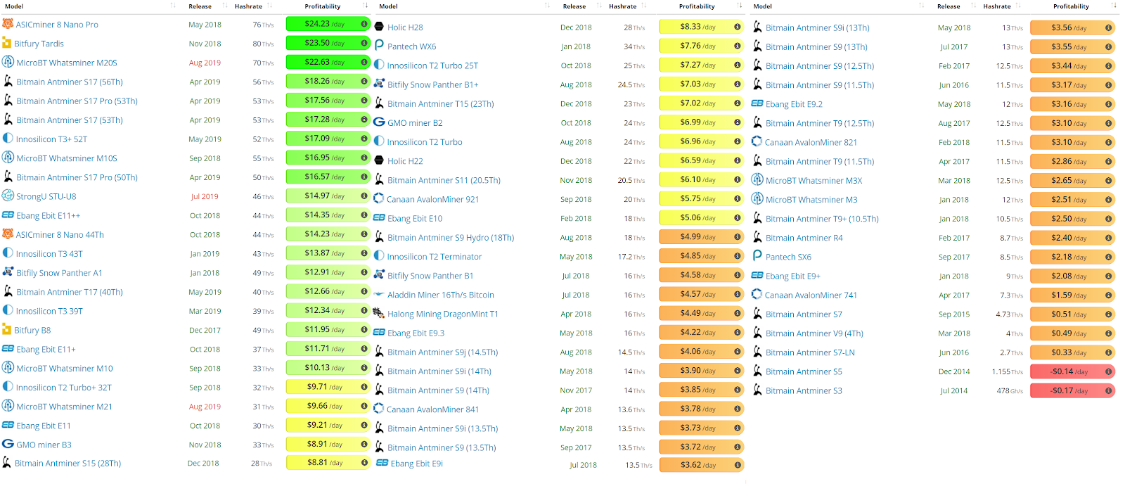The height and width of the screenshot is (491, 1125).
Task: Click the ASICminer 8 Nano Pro brand icon
Action: tap(8, 24)
